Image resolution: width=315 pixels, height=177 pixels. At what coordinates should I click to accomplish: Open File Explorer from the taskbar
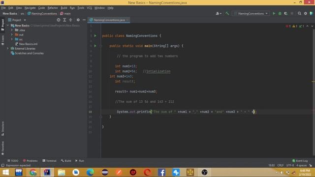coord(62,173)
